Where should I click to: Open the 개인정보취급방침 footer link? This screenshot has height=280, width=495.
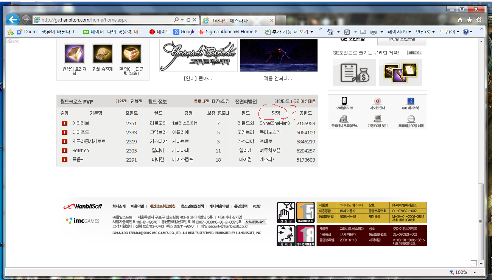click(x=162, y=206)
